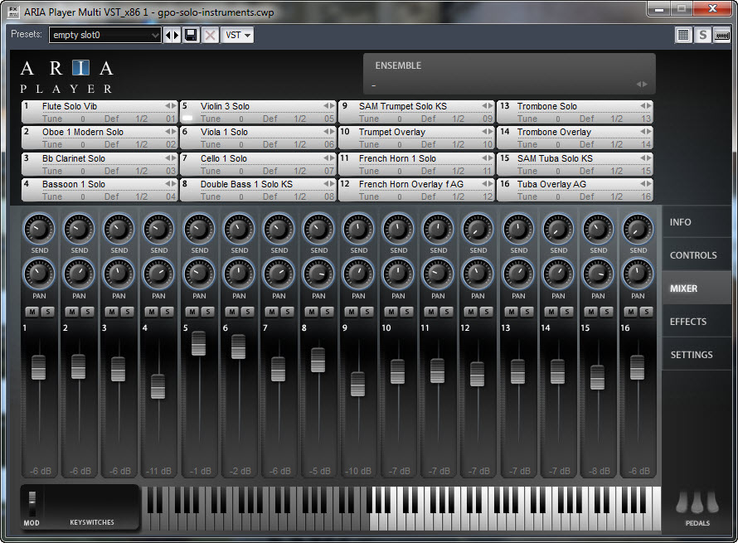Click channel 13 SEND knob
The width and height of the screenshot is (738, 543).
click(518, 229)
